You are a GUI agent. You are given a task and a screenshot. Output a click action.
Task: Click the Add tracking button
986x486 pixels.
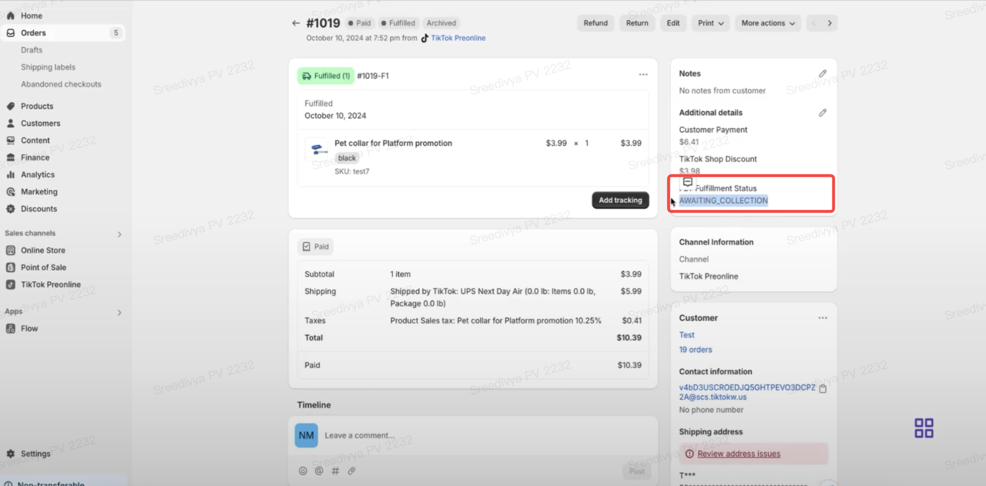coord(620,200)
